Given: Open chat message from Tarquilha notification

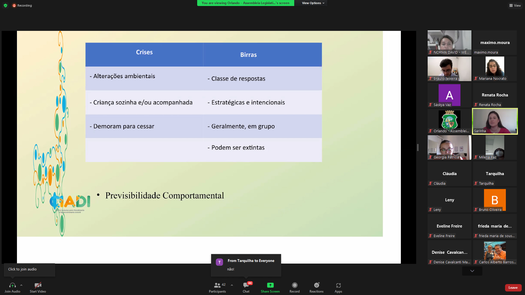Looking at the screenshot, I should pyautogui.click(x=246, y=265).
